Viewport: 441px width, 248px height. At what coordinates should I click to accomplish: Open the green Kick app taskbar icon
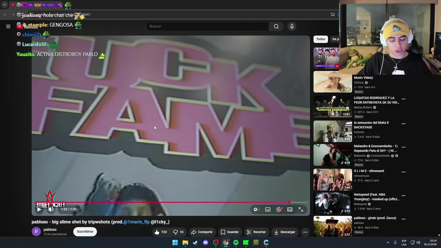click(246, 242)
